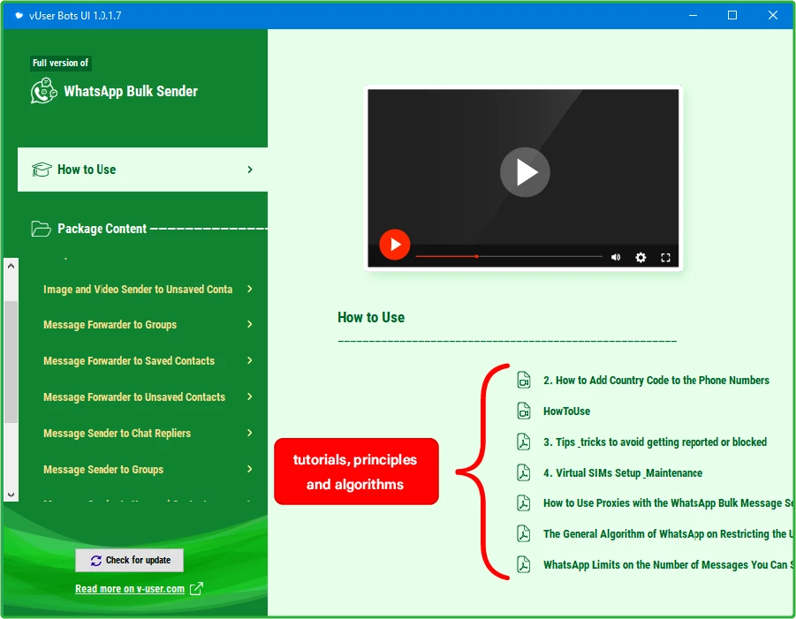Open video settings gear icon
This screenshot has height=619, width=796.
click(x=641, y=257)
